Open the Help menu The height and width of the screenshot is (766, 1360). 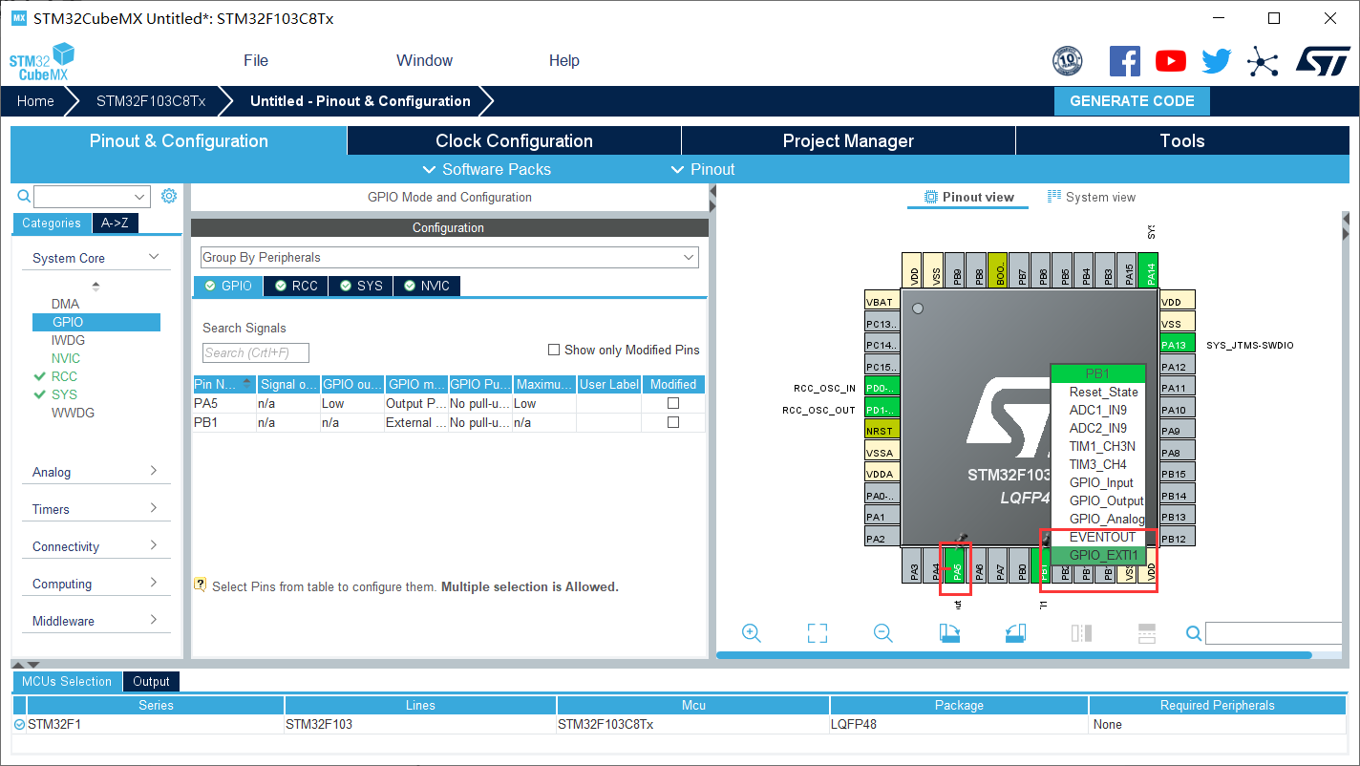tap(564, 60)
